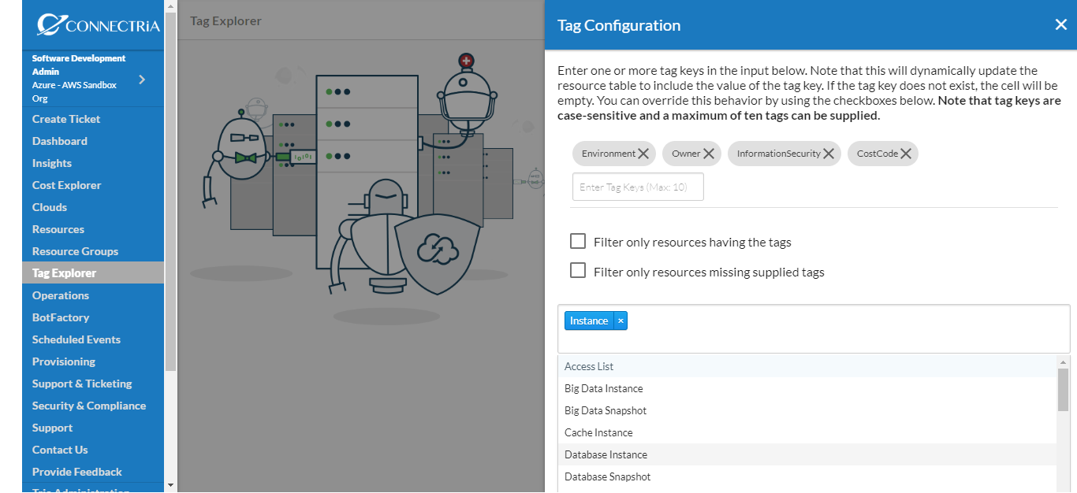Image resolution: width=1077 pixels, height=493 pixels.
Task: Click the sidebar scrollbar up arrow
Action: point(171,6)
